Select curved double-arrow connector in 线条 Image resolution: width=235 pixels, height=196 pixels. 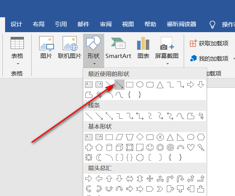pyautogui.click(x=170, y=116)
